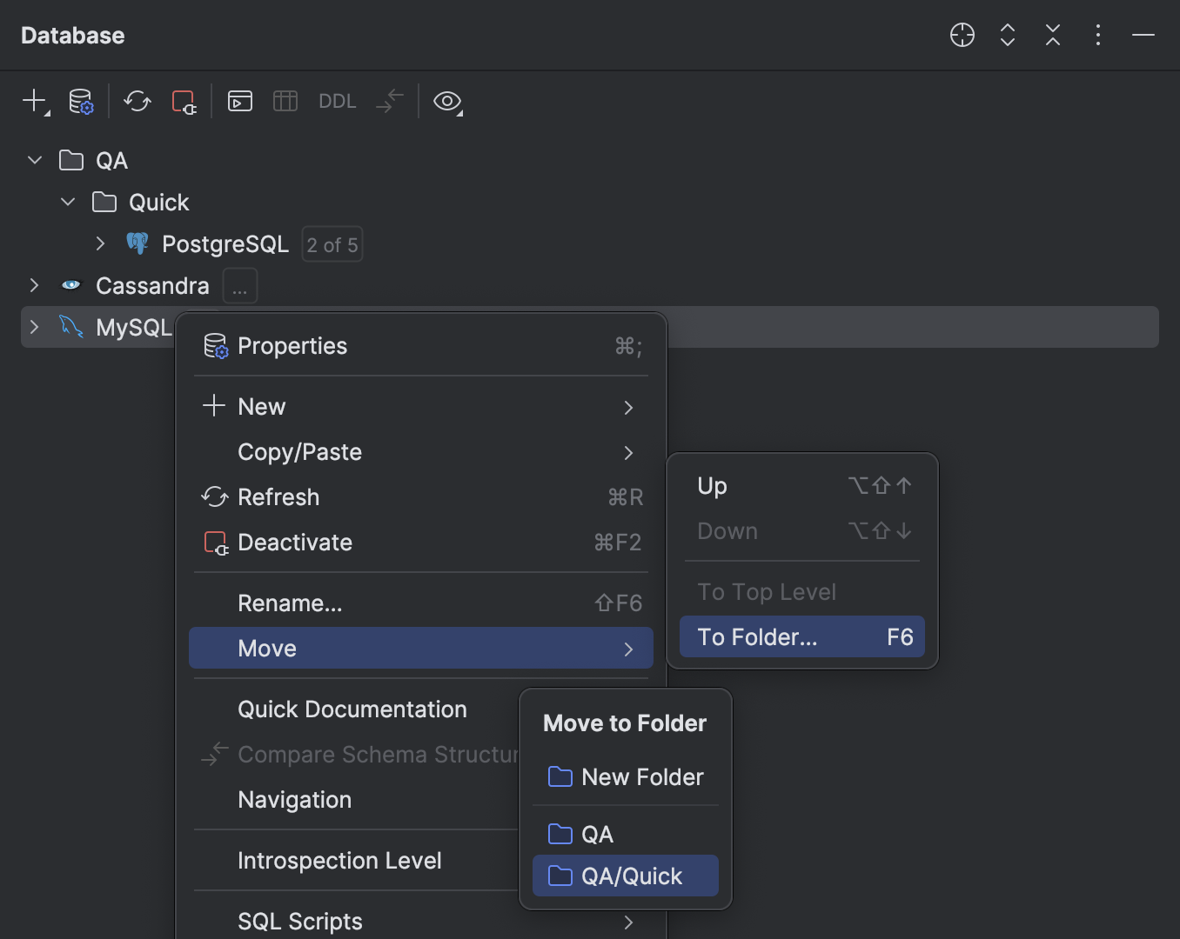The width and height of the screenshot is (1180, 939).
Task: Click the DDL toolbar icon
Action: 337,101
